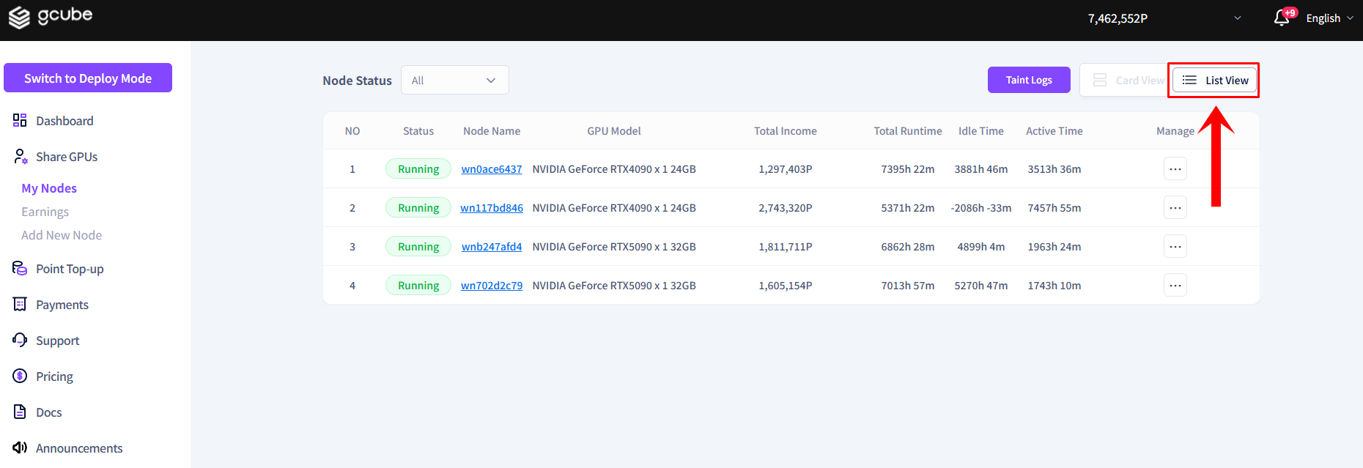
Task: Open Announcements page
Action: 79,448
